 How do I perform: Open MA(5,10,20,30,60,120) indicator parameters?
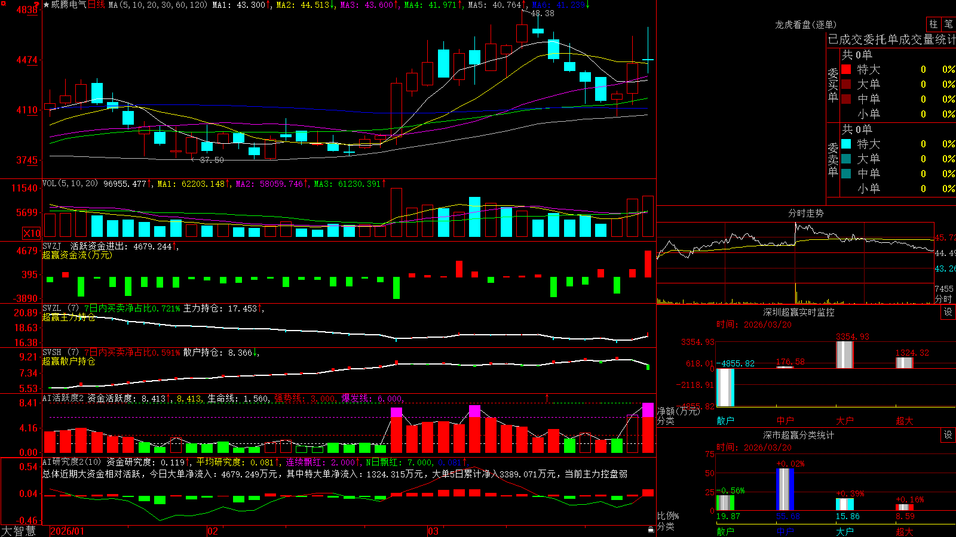[x=158, y=5]
